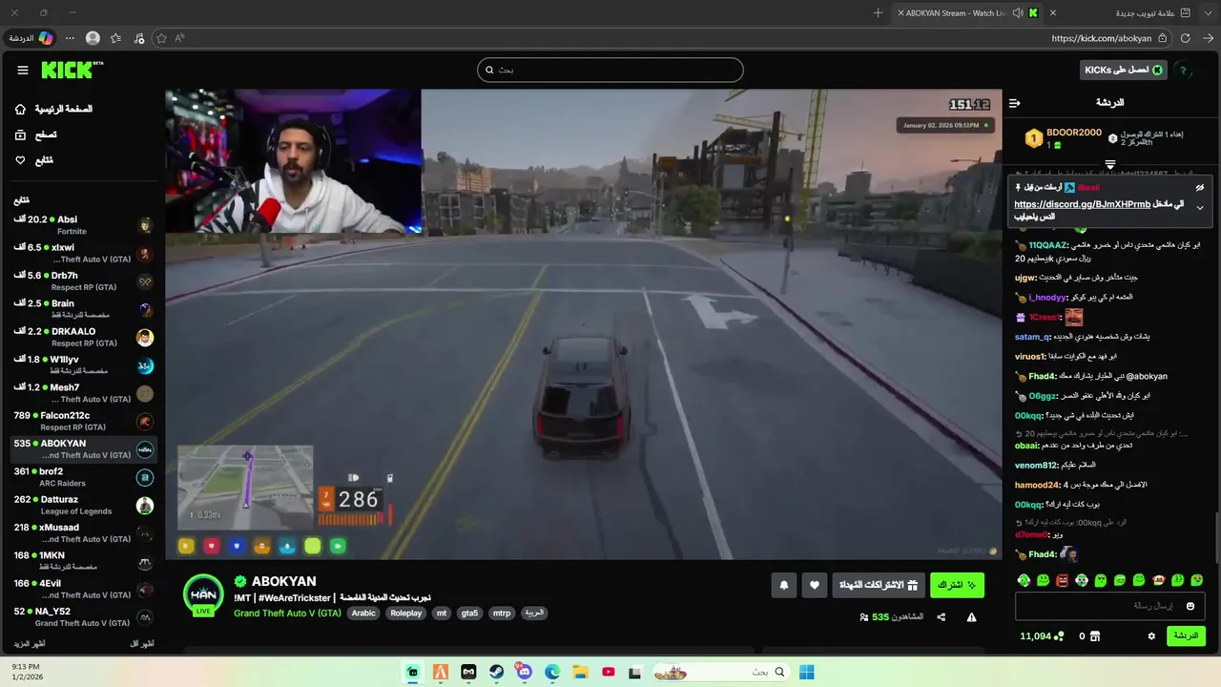Select ABOKYAN channel in sidebar list
Image resolution: width=1221 pixels, height=687 pixels.
click(83, 448)
